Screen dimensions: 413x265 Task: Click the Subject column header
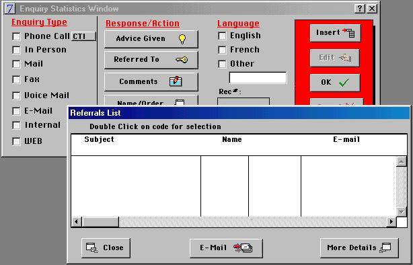point(100,139)
